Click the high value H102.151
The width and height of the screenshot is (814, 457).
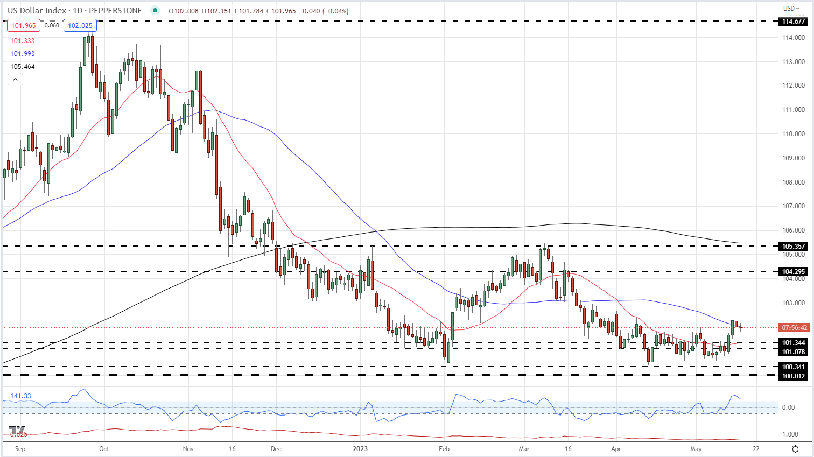(x=217, y=11)
